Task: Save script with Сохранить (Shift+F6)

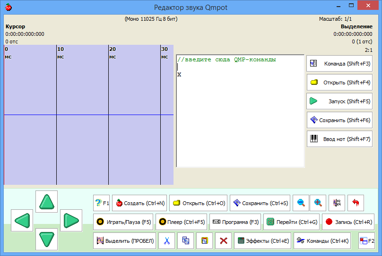Action: [x=339, y=120]
